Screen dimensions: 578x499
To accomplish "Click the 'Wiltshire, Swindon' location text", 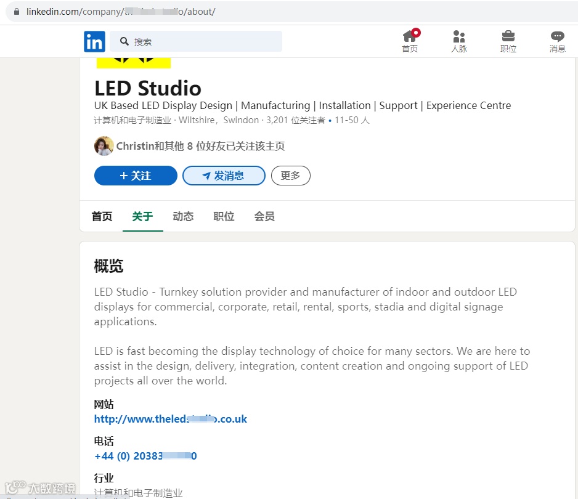I will click(x=219, y=120).
